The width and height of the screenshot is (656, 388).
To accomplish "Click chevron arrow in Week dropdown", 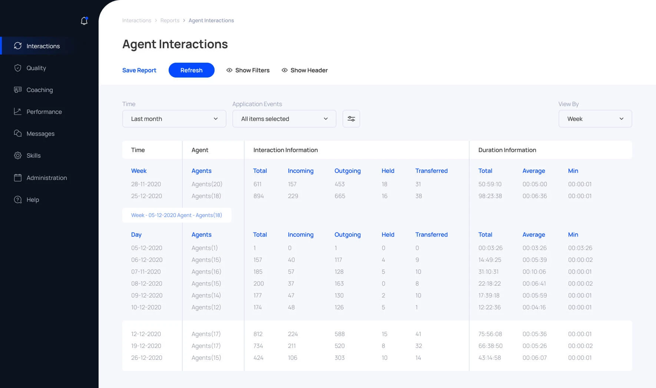I will click(x=622, y=119).
